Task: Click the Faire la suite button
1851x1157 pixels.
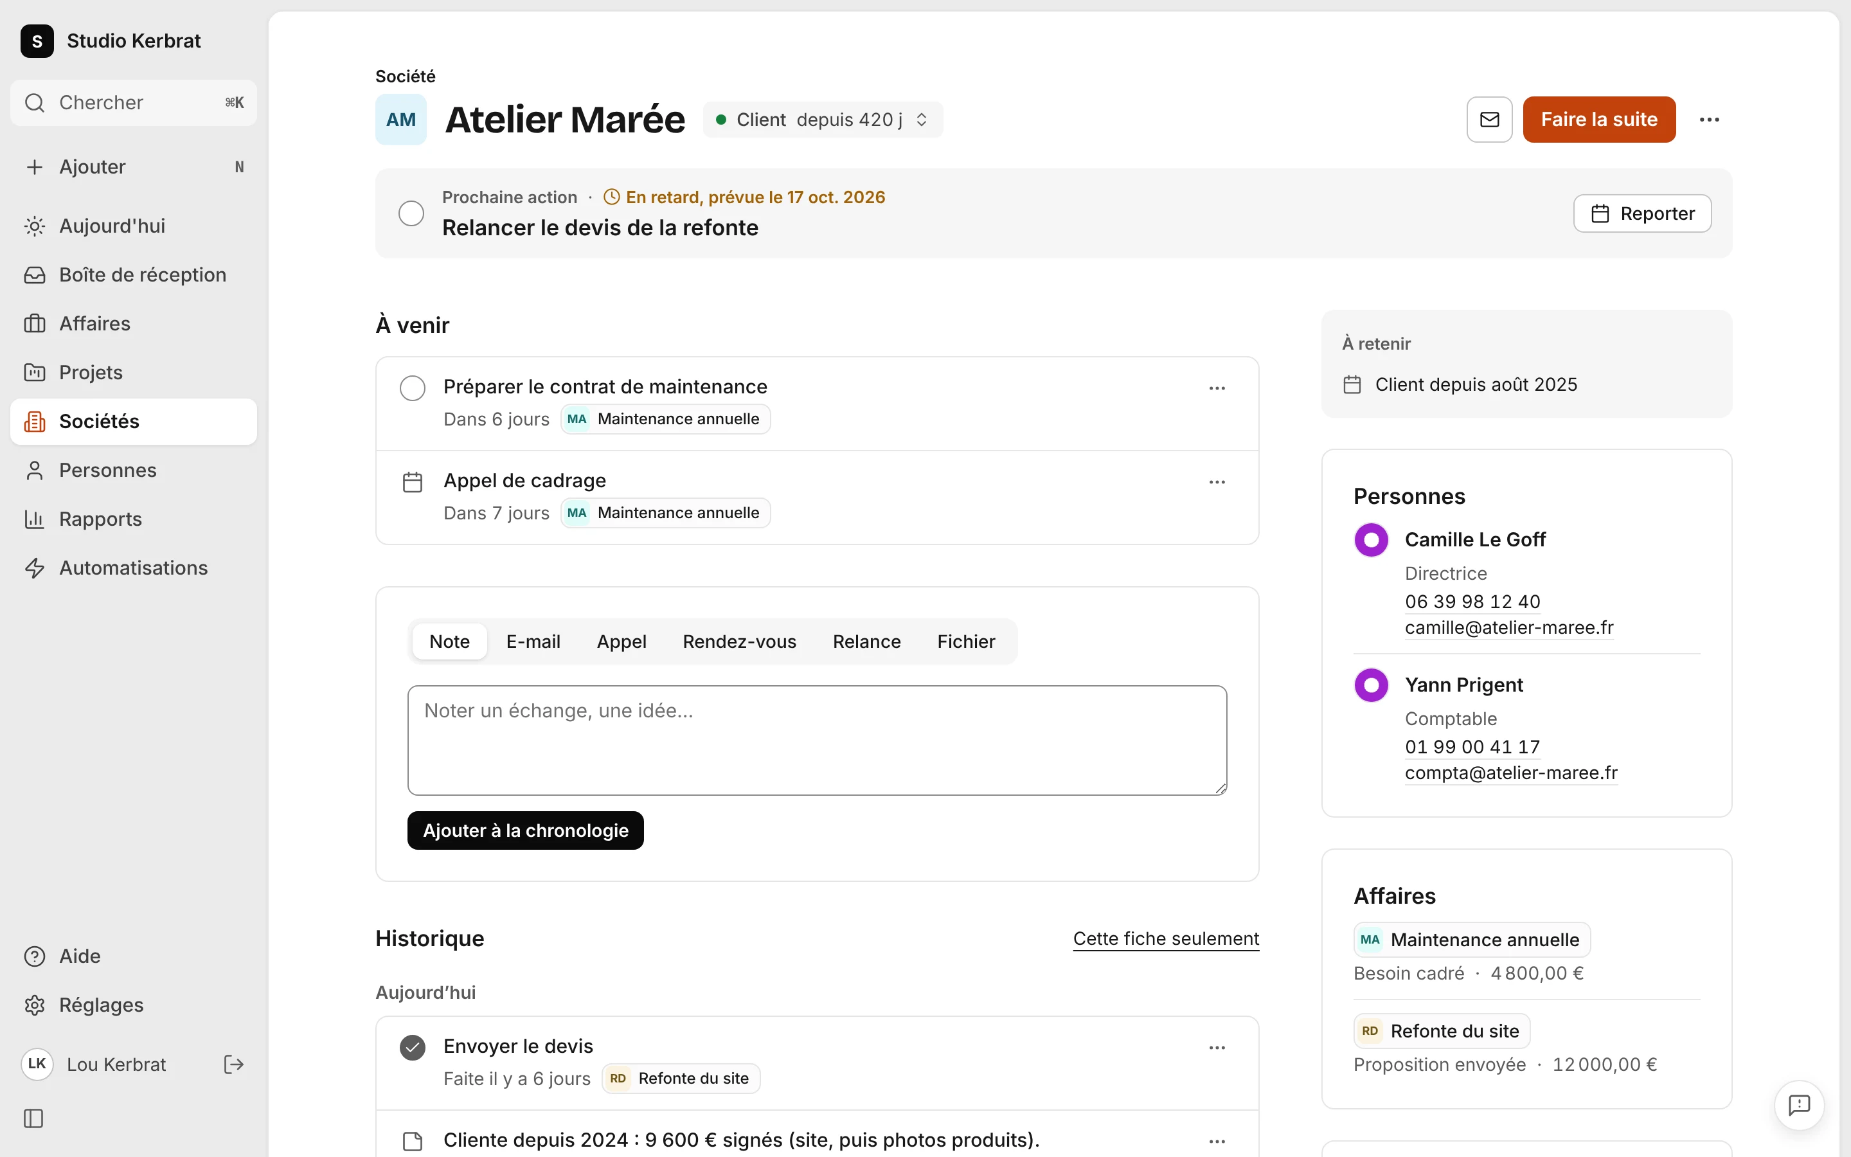Action: click(x=1598, y=120)
